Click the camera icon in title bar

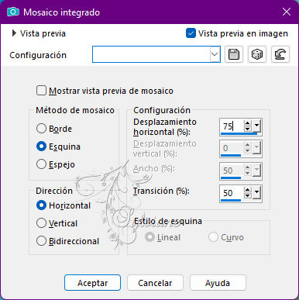point(13,12)
